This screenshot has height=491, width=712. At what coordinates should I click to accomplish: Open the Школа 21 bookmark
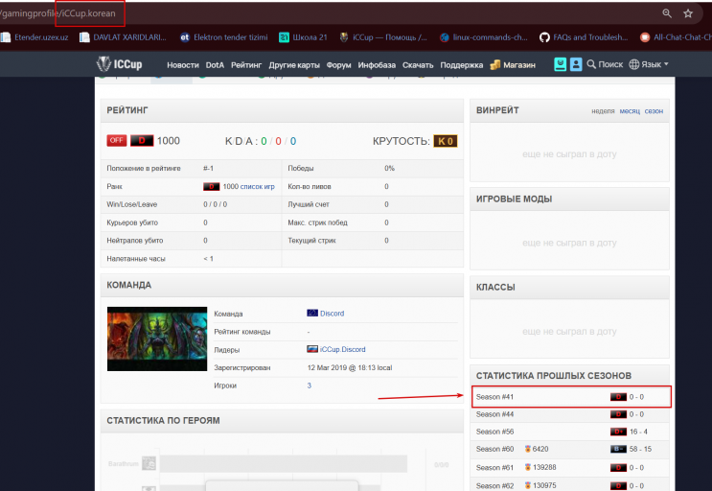[303, 37]
